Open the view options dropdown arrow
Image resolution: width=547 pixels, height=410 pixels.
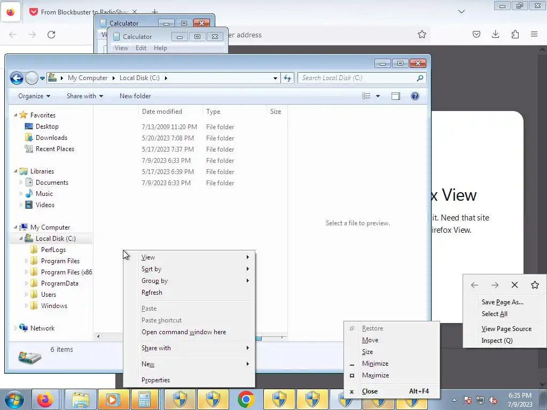(x=378, y=96)
